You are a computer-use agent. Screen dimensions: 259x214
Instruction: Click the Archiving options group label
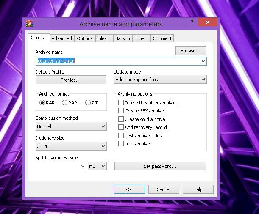click(x=135, y=94)
